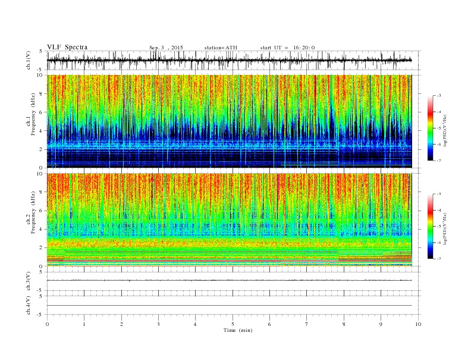Click the '0' tick on time axis
This screenshot has width=471, height=364.
click(x=47, y=324)
